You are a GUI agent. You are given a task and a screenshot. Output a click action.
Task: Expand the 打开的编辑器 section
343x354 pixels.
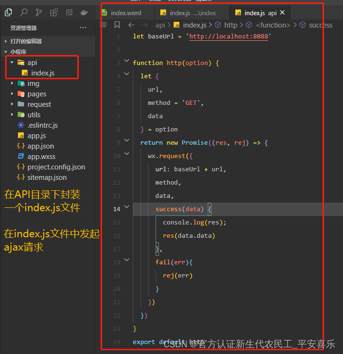tap(26, 41)
